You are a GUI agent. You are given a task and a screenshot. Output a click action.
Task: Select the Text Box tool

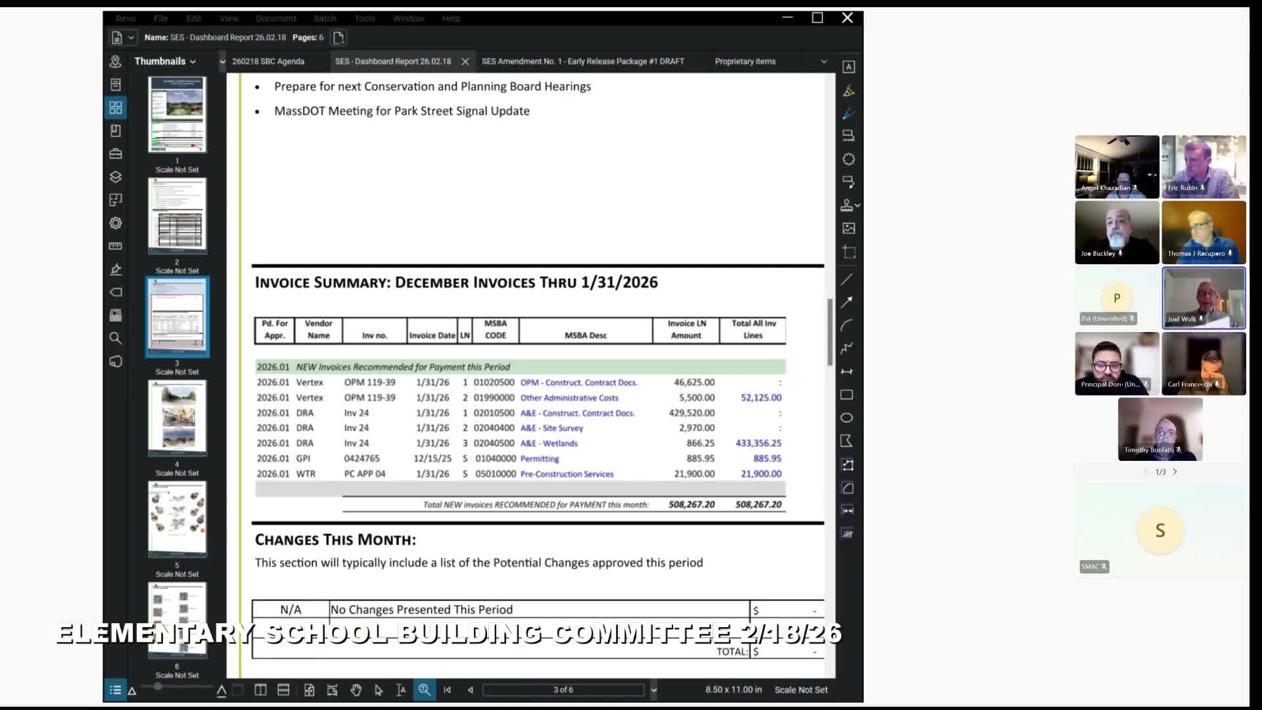(x=849, y=67)
